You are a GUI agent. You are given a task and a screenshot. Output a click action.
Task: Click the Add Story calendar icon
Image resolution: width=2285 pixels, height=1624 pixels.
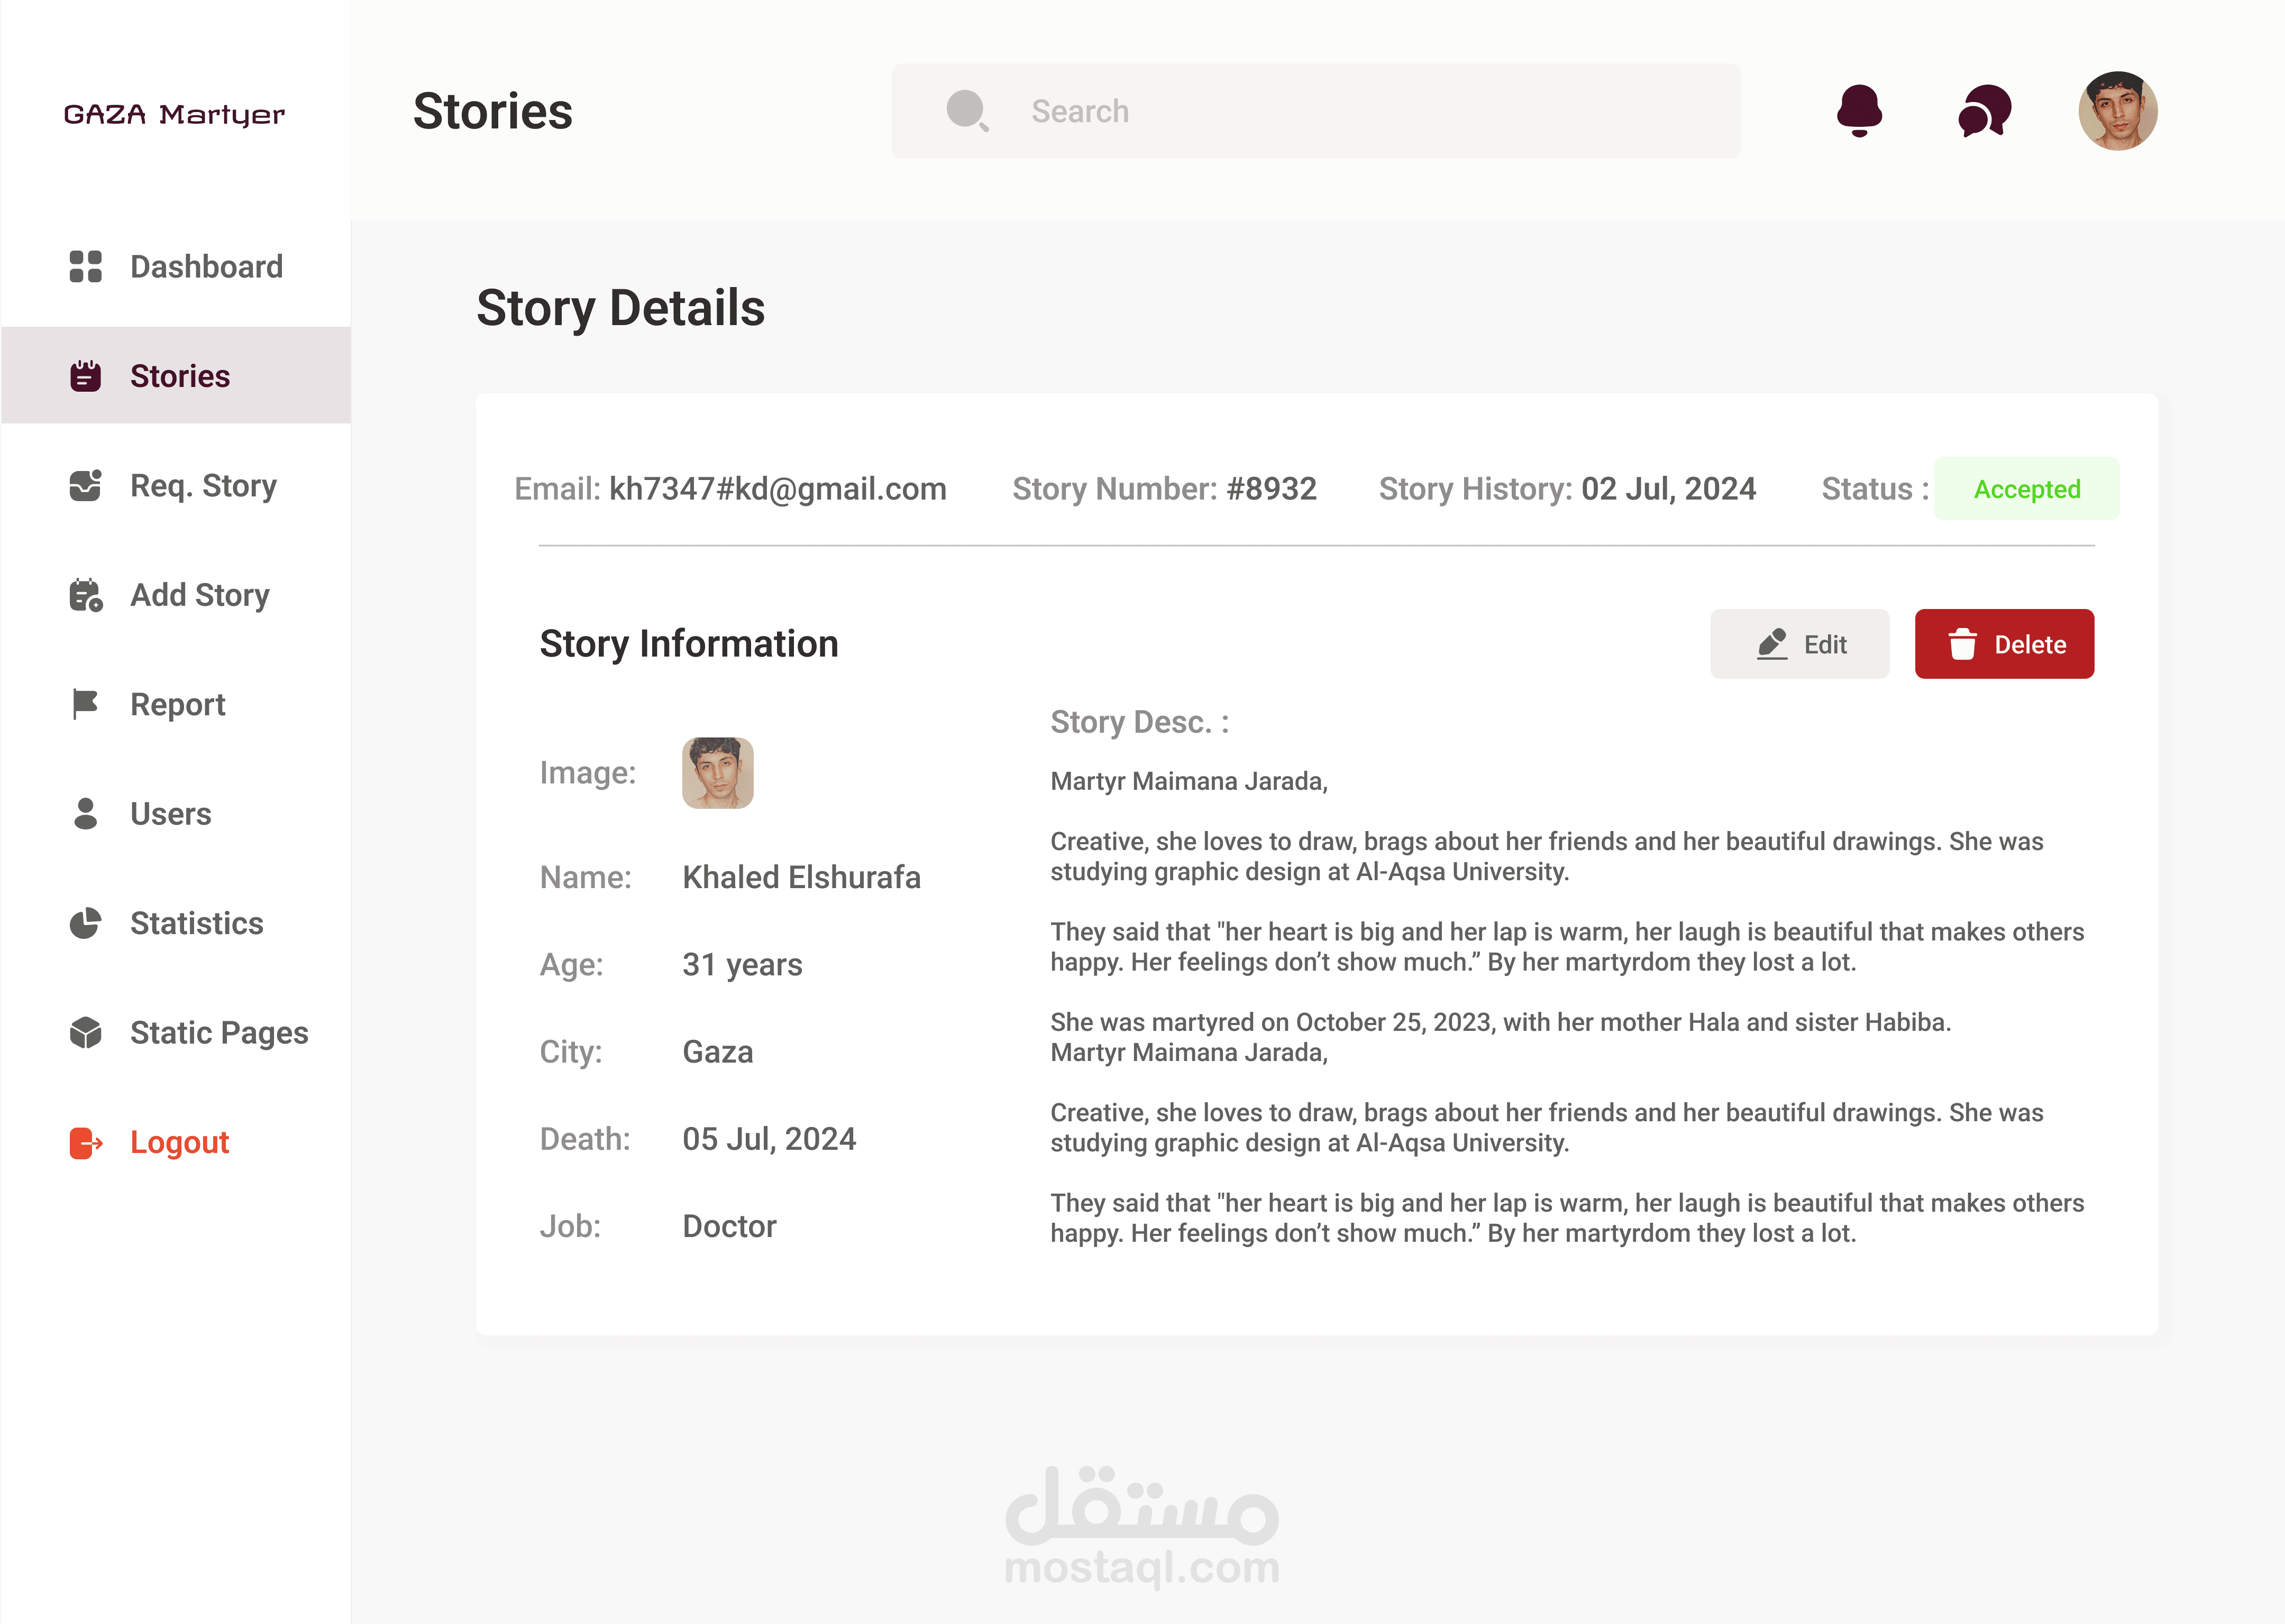point(86,595)
